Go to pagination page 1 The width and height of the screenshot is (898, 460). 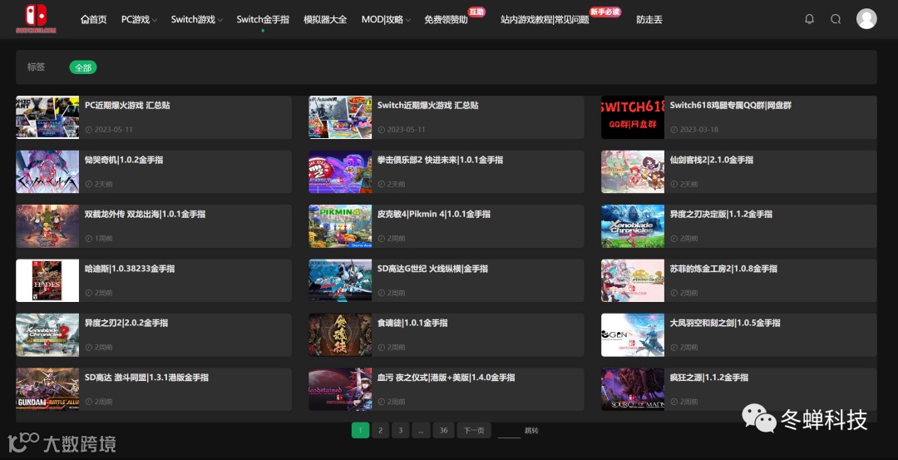(x=360, y=430)
